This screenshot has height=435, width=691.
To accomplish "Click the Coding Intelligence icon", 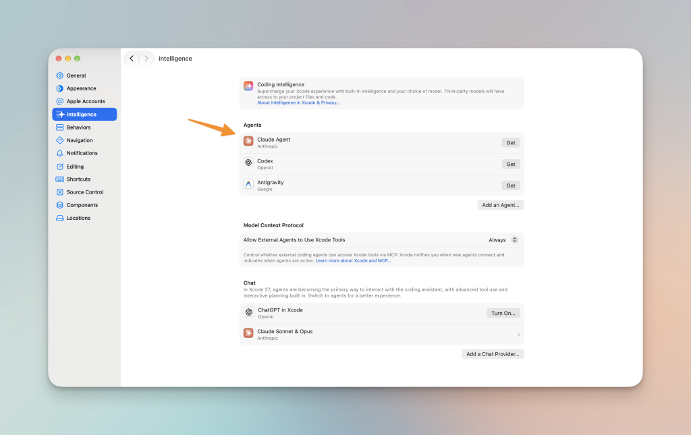I will pyautogui.click(x=248, y=86).
